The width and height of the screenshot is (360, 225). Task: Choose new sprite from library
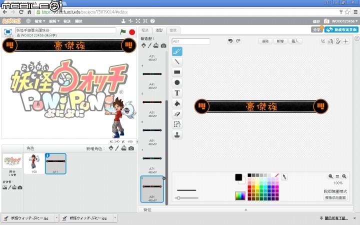[111, 148]
